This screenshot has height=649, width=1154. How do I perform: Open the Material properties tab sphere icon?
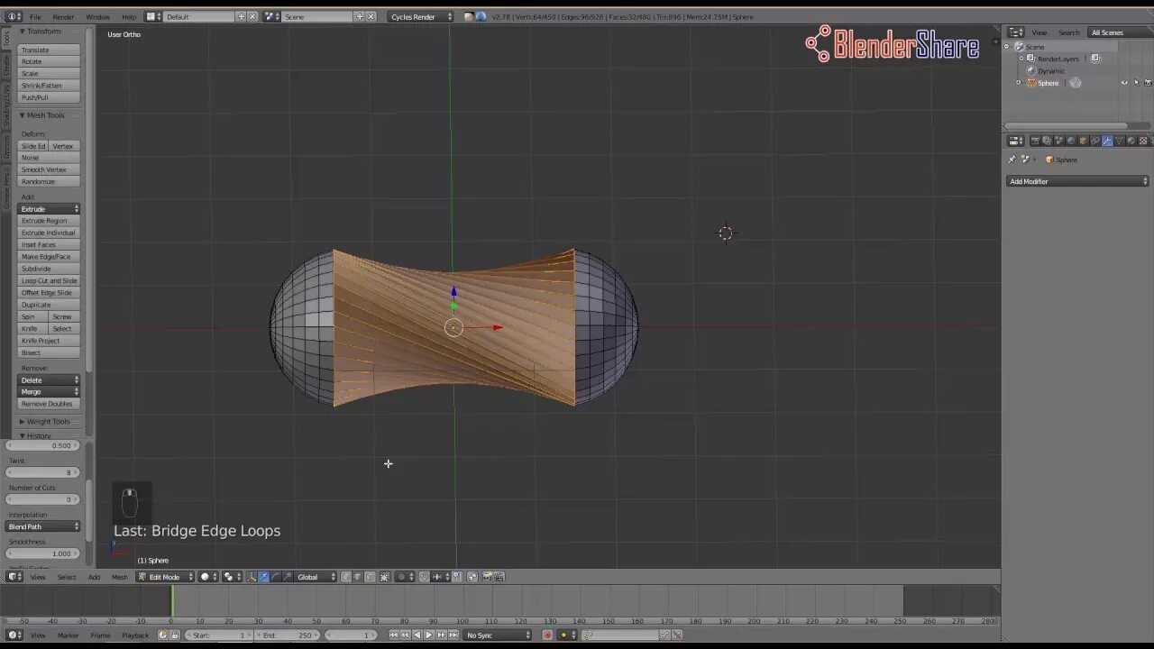coord(1131,141)
